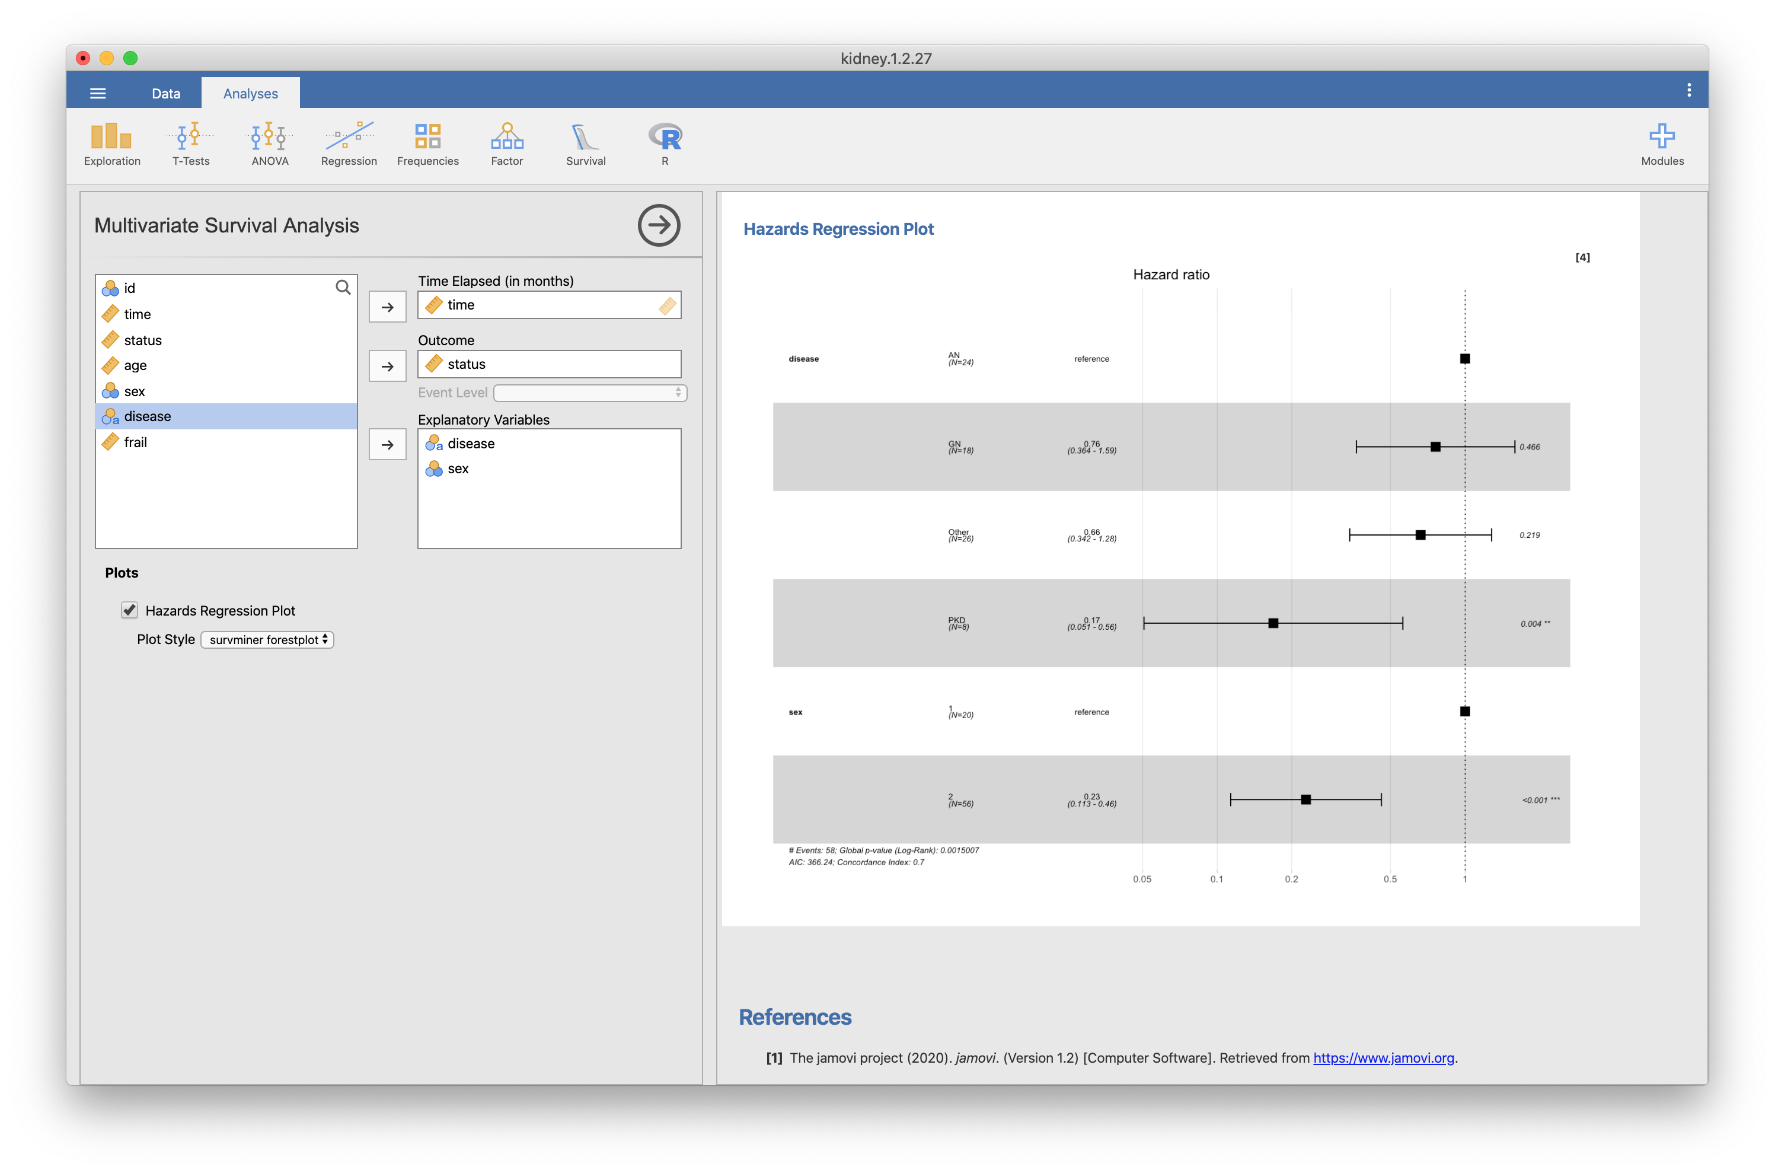Viewport: 1775px width, 1173px height.
Task: Uncheck the Hazards Regression Plot checkbox
Action: click(129, 610)
